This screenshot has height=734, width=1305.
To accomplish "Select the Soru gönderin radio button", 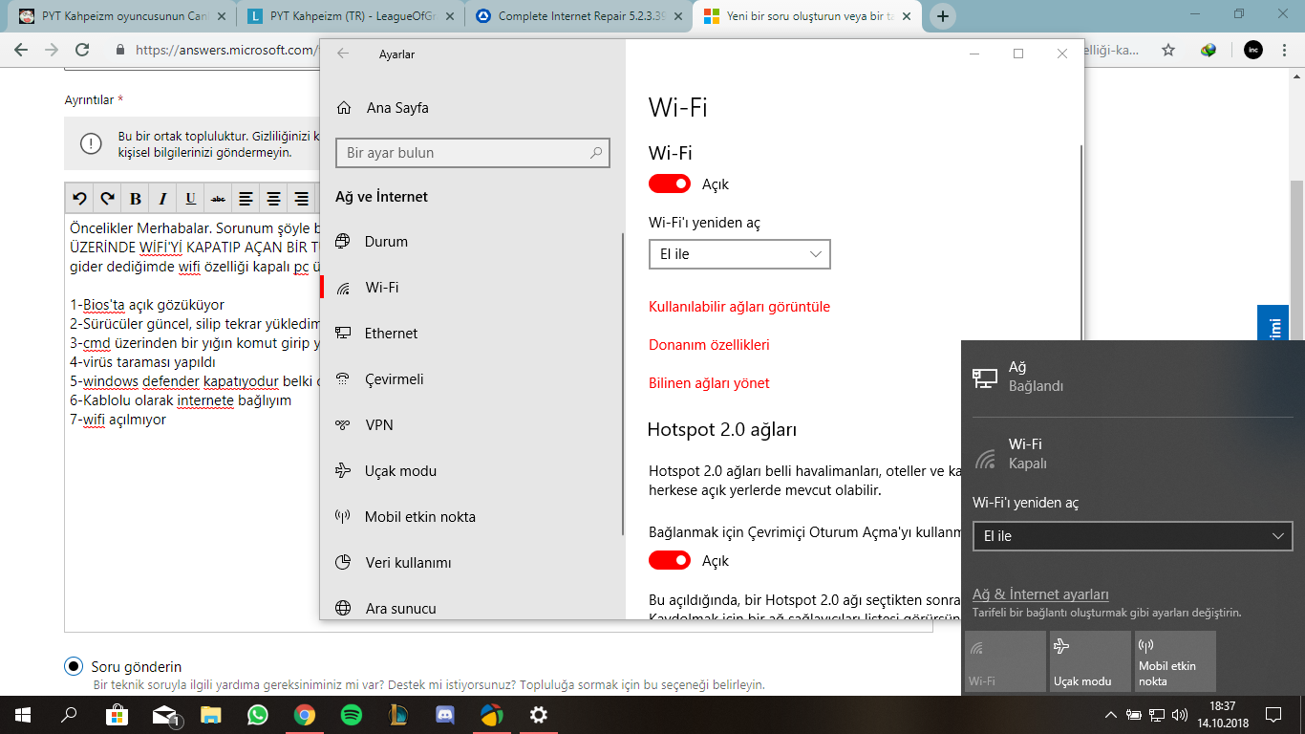I will point(74,666).
